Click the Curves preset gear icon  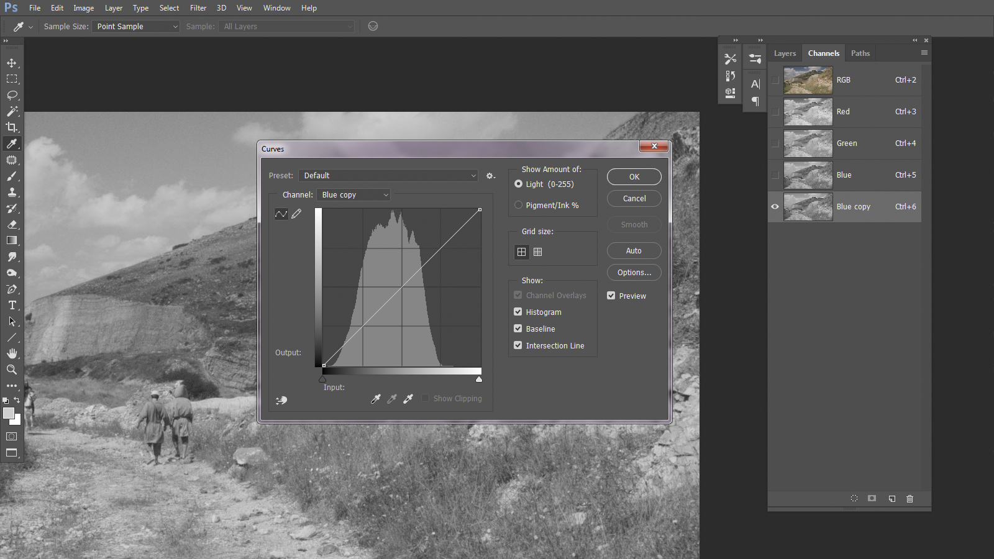[490, 176]
